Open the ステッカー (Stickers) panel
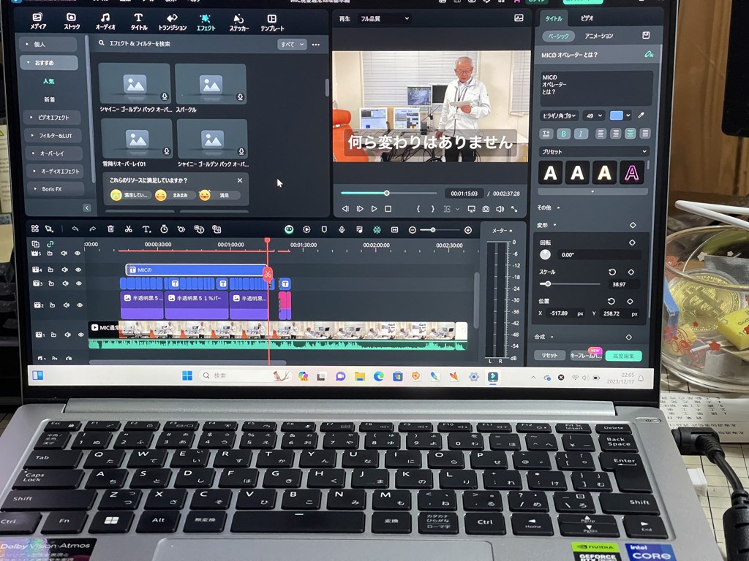The image size is (749, 561). click(x=238, y=21)
